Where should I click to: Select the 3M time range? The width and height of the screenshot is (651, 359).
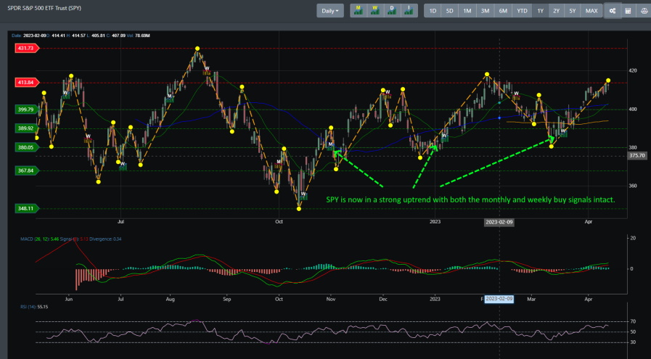(x=485, y=11)
